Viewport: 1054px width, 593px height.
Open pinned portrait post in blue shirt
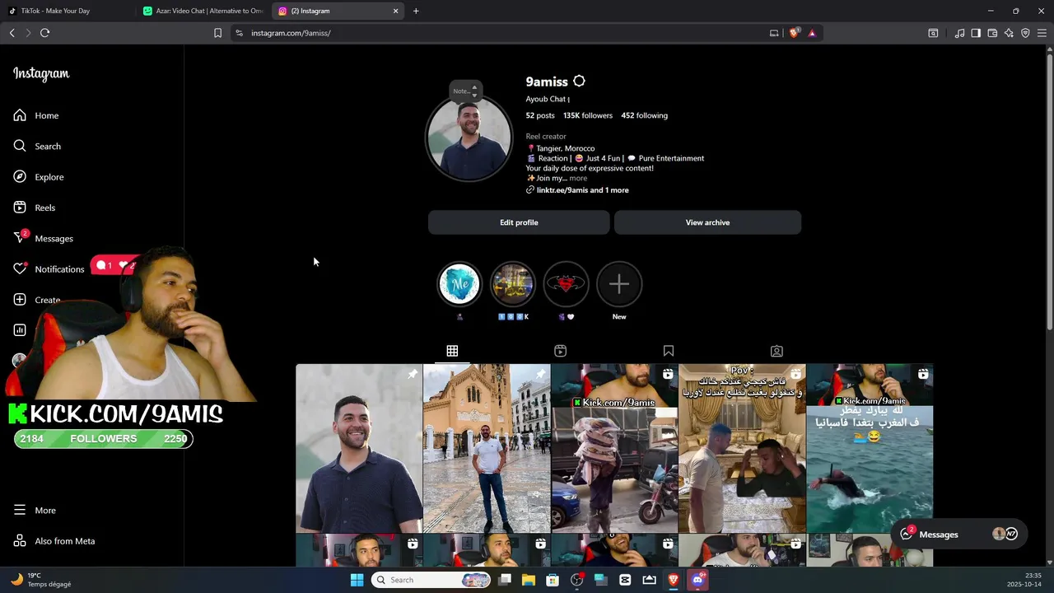(359, 448)
